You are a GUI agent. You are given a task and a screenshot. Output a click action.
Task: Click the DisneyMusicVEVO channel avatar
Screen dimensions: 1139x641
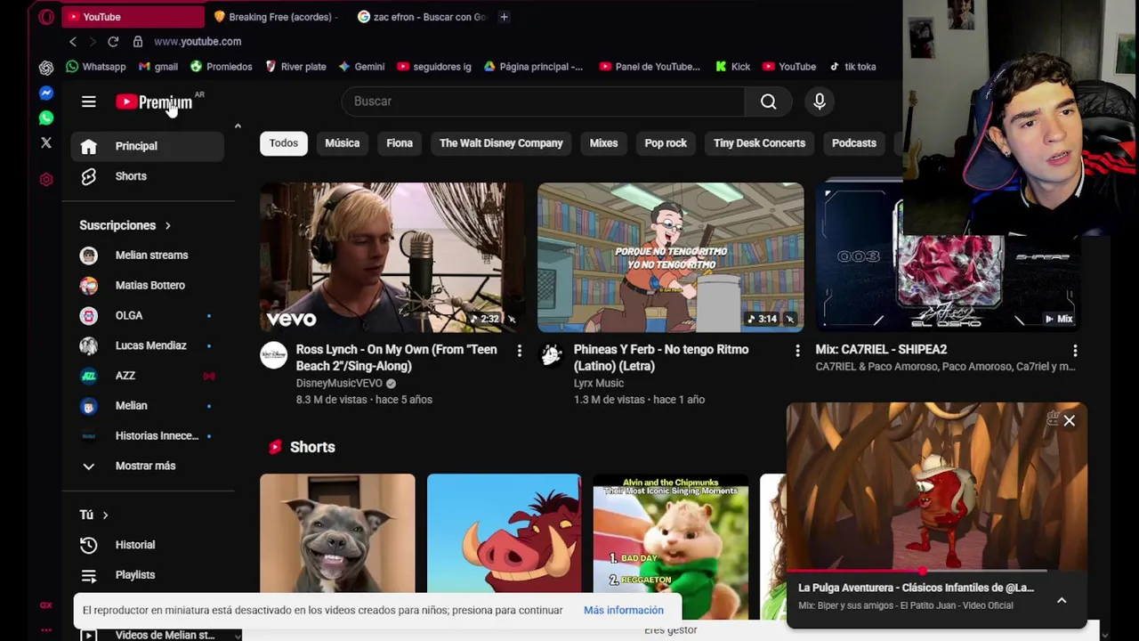point(274,355)
